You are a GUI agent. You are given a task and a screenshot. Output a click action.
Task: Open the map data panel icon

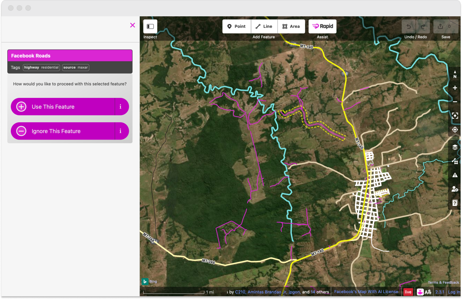click(455, 161)
